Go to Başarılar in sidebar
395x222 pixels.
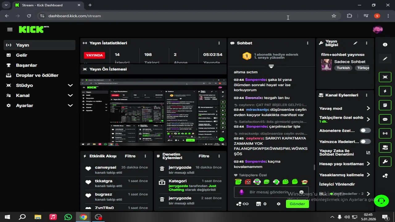point(40,65)
